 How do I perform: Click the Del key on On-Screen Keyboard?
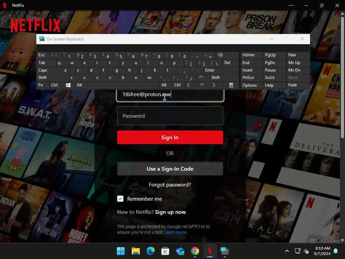(x=230, y=63)
